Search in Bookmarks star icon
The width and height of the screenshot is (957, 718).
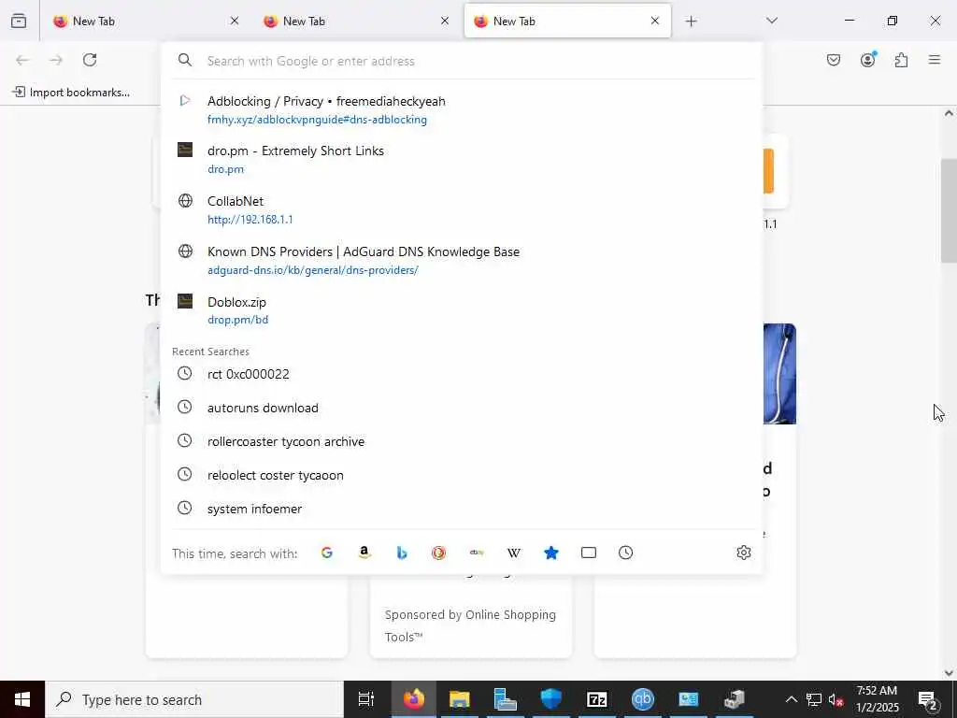coord(551,553)
